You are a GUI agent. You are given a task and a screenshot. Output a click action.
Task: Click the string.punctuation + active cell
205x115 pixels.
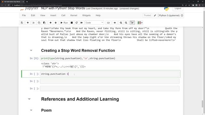point(110,74)
